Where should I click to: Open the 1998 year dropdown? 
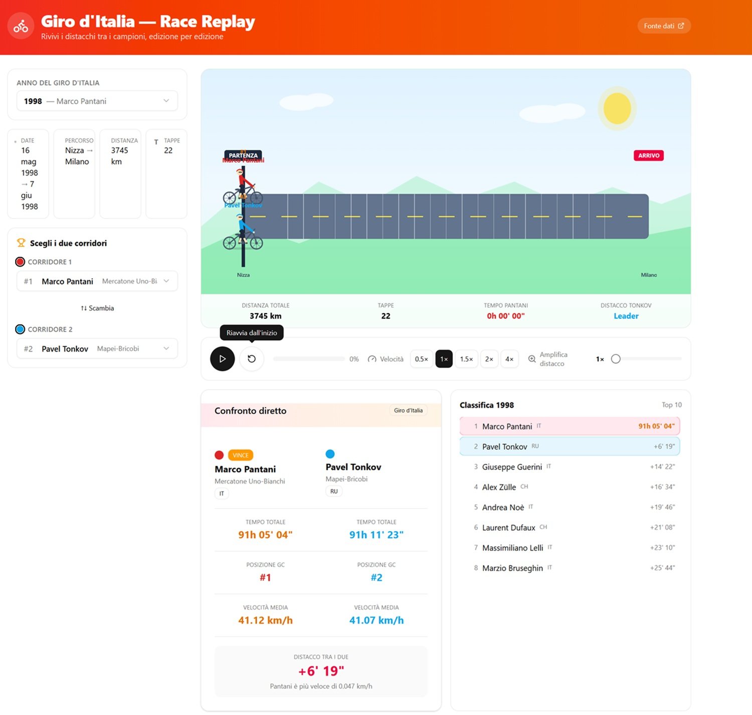coord(97,101)
